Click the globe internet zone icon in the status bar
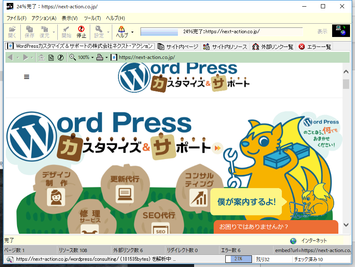The height and width of the screenshot is (267, 355). point(293,241)
